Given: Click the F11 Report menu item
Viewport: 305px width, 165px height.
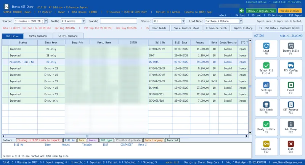Looking at the screenshot, I should pos(295,15).
